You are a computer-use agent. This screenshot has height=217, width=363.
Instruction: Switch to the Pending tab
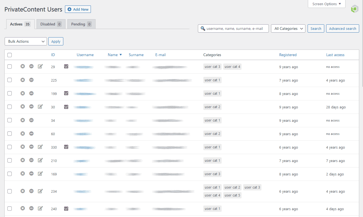(81, 24)
